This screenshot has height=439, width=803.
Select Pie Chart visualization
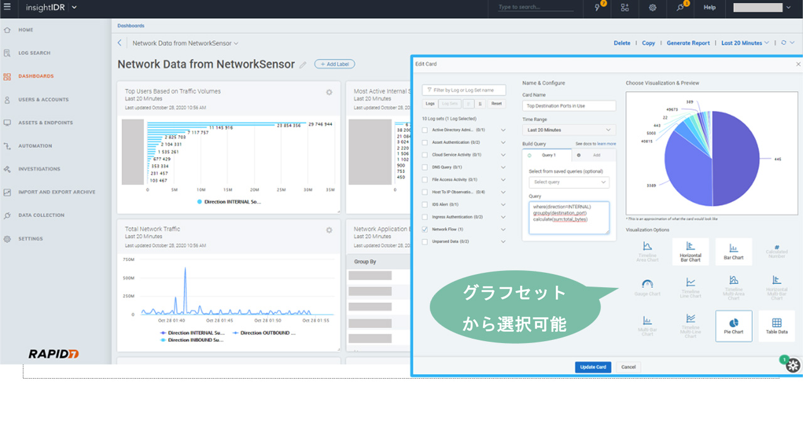tap(733, 325)
